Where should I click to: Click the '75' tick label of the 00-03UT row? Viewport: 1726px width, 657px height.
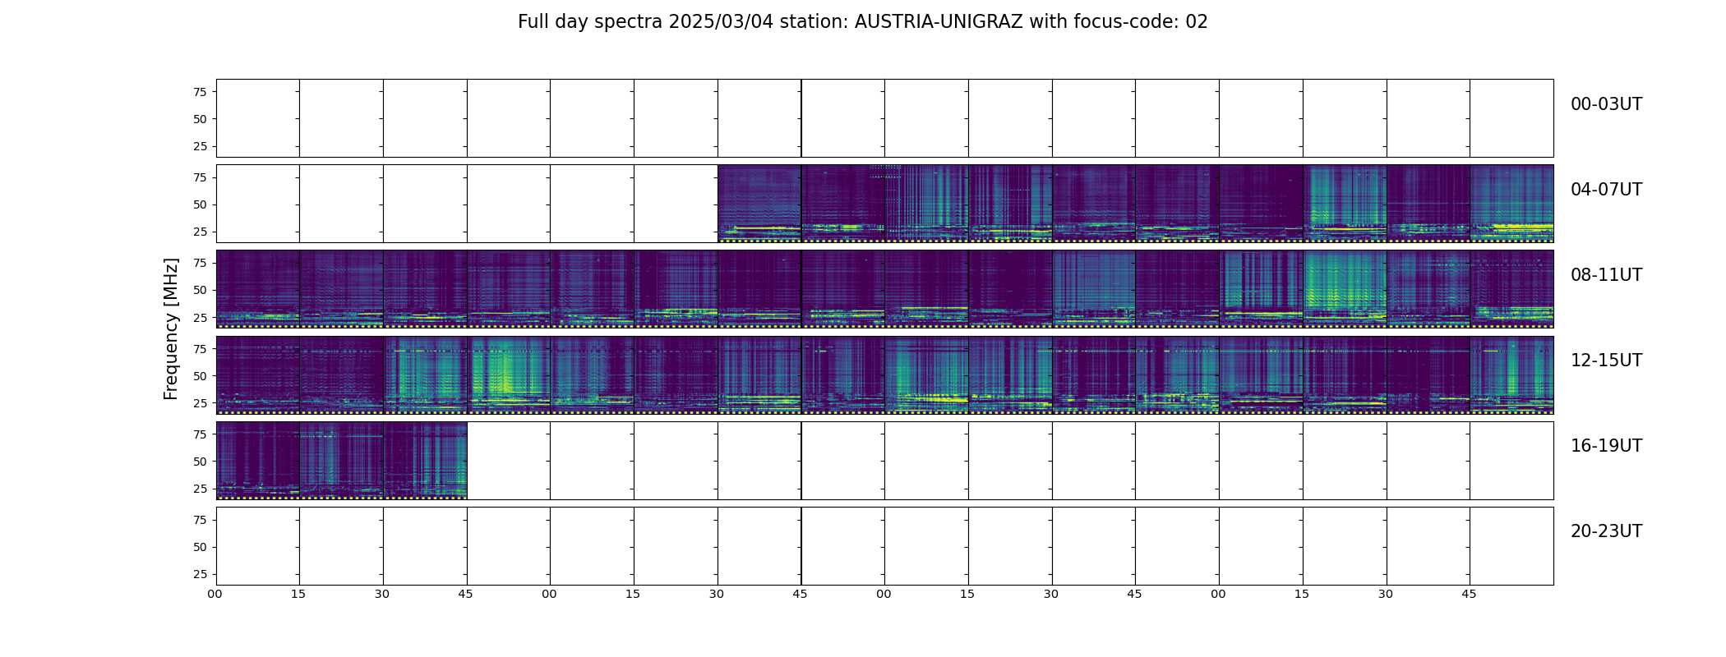click(x=200, y=92)
